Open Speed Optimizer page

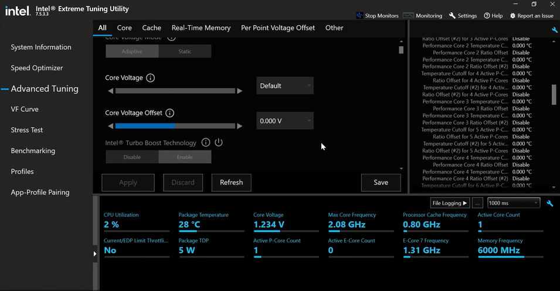[x=37, y=68]
